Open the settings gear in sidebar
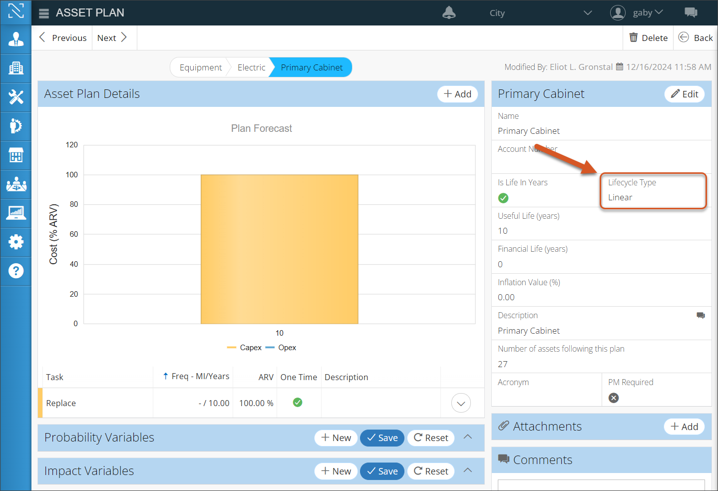 16,242
